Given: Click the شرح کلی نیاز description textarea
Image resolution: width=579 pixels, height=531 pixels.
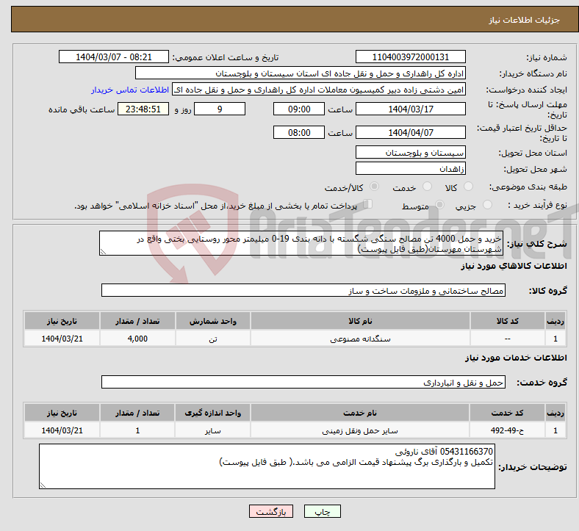Looking at the screenshot, I should tap(301, 243).
